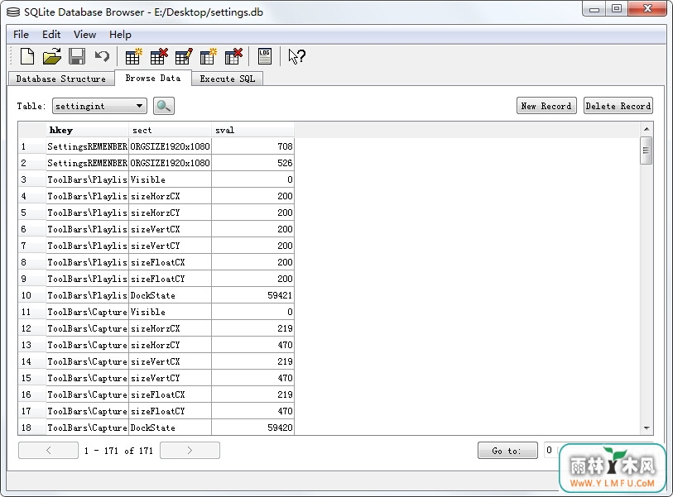Click the Modify Table toolbar icon
The height and width of the screenshot is (497, 673).
coord(184,56)
